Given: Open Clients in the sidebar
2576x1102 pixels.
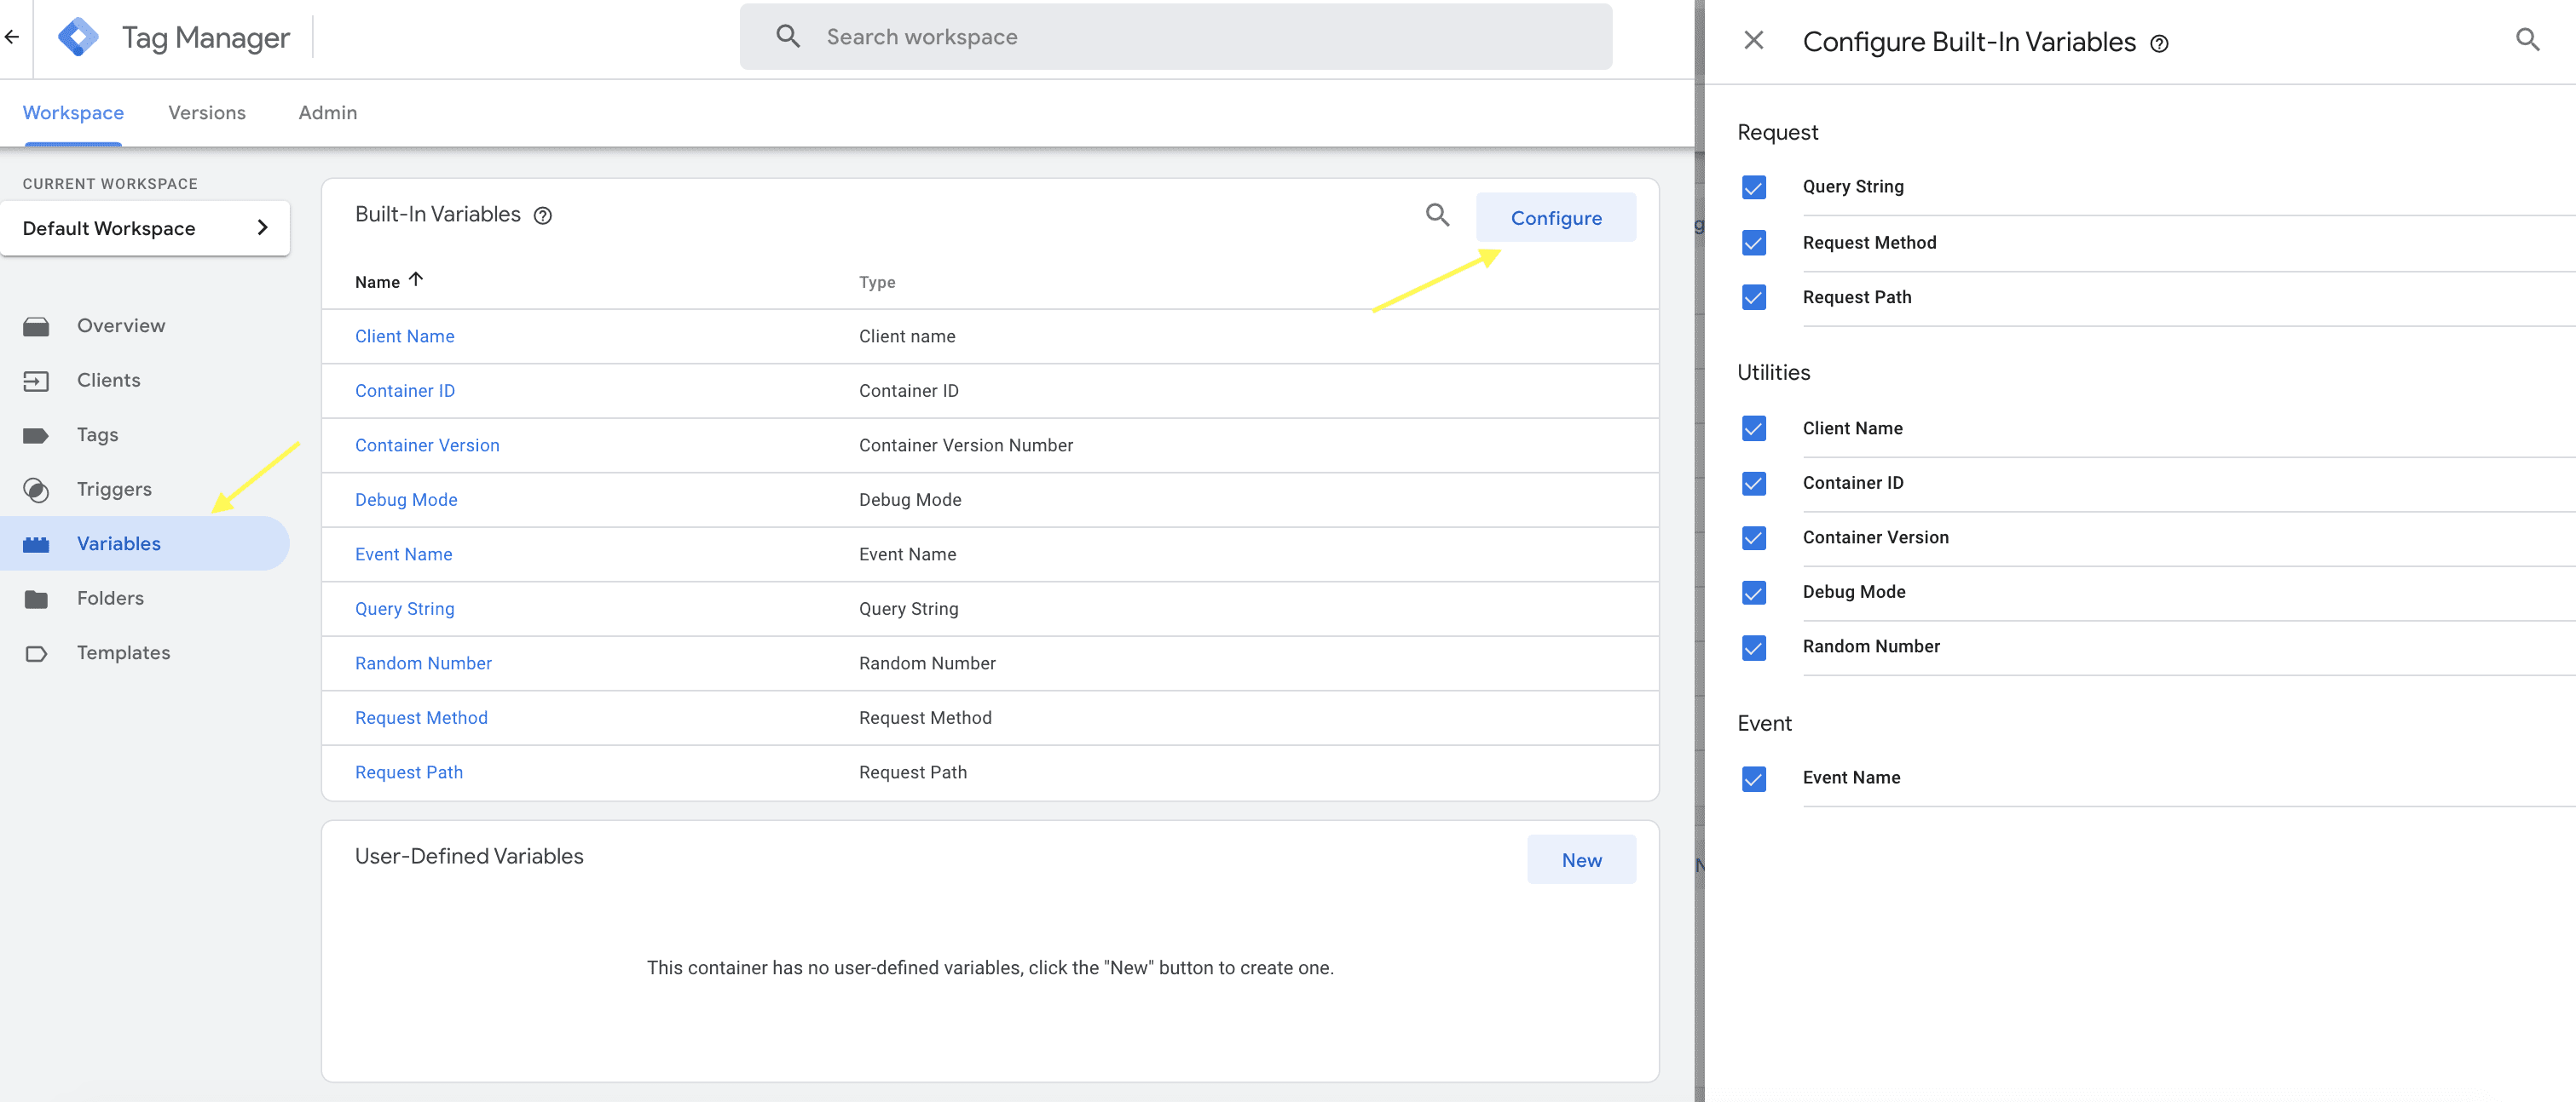Looking at the screenshot, I should (x=108, y=381).
